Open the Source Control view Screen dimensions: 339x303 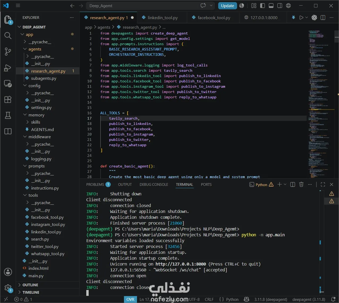point(8,52)
